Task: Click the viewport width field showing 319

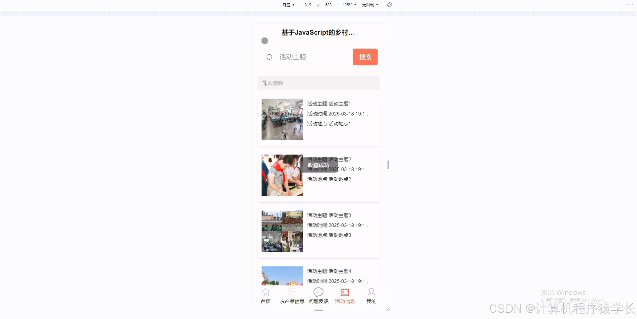Action: pyautogui.click(x=308, y=5)
